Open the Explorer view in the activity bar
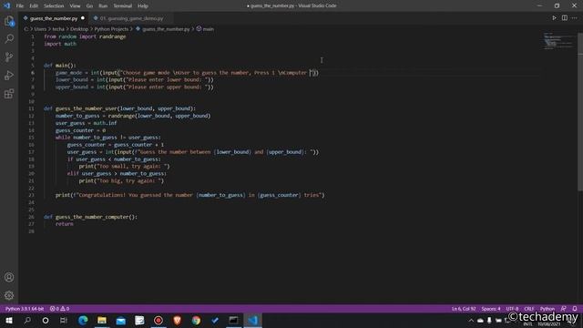Screen dimensions: 583x328 pos(9,21)
